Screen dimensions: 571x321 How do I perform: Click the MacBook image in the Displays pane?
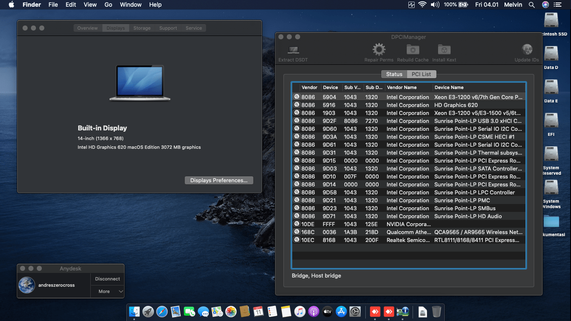[140, 83]
